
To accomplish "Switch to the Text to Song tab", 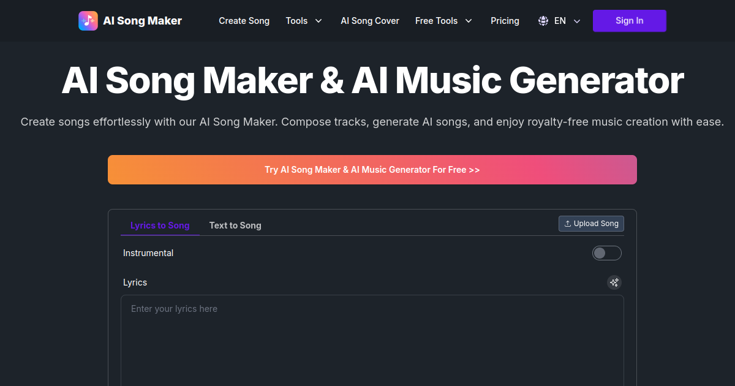I will [235, 225].
